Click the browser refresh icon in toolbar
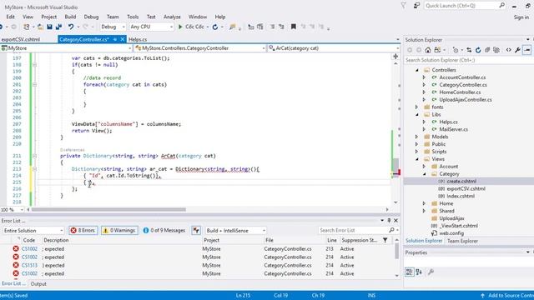The height and width of the screenshot is (300, 534). [x=215, y=27]
